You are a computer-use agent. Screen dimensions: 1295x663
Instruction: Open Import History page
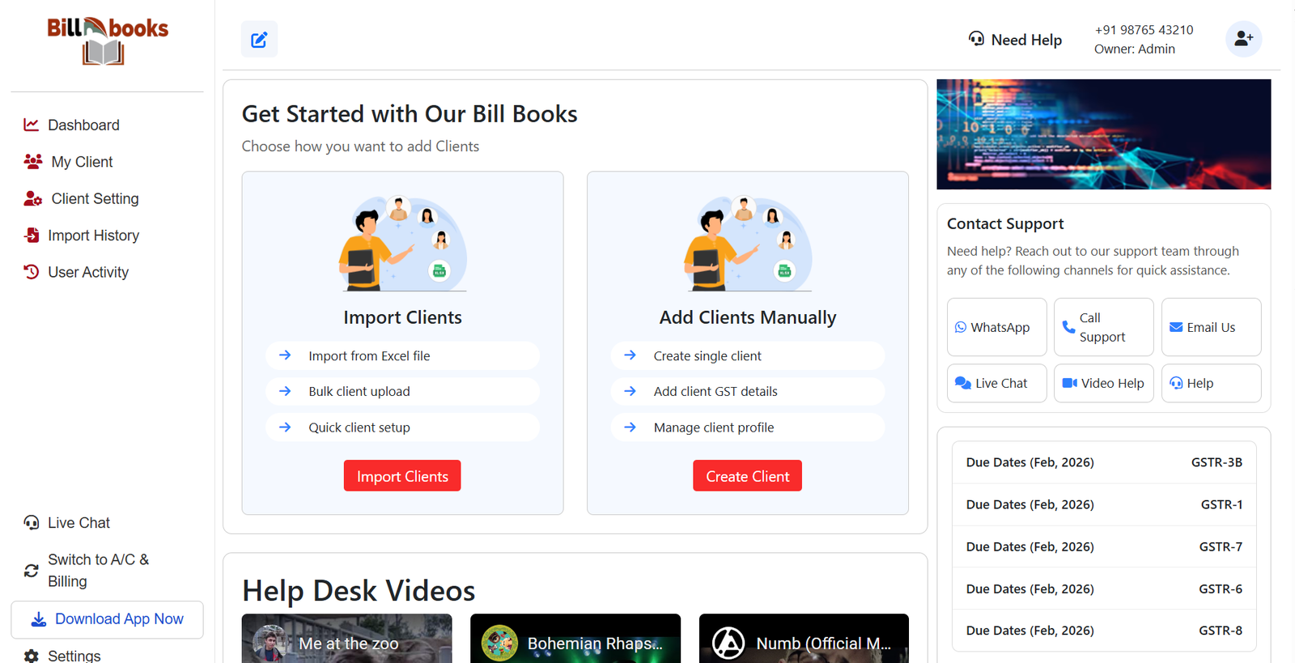(x=93, y=236)
